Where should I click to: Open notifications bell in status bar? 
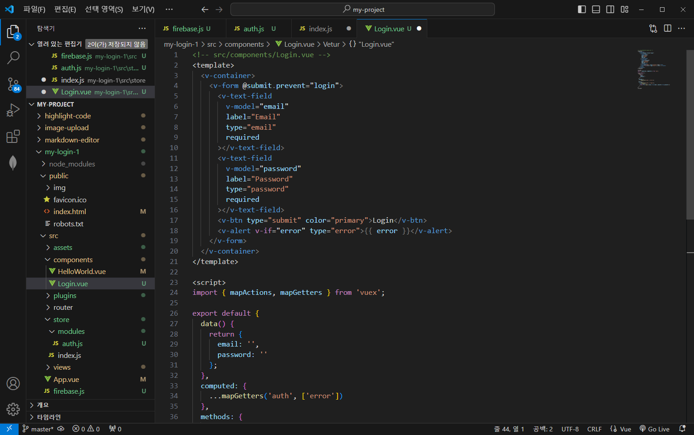click(x=682, y=429)
